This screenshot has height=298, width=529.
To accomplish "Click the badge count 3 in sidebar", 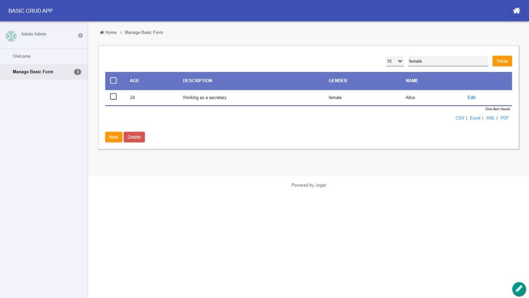I will (x=77, y=72).
